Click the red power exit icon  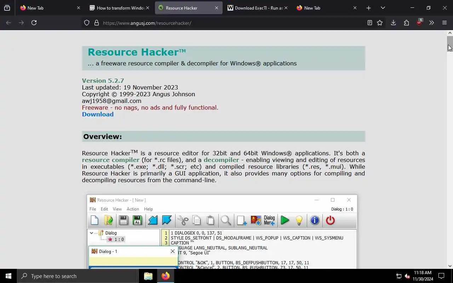pos(330,220)
